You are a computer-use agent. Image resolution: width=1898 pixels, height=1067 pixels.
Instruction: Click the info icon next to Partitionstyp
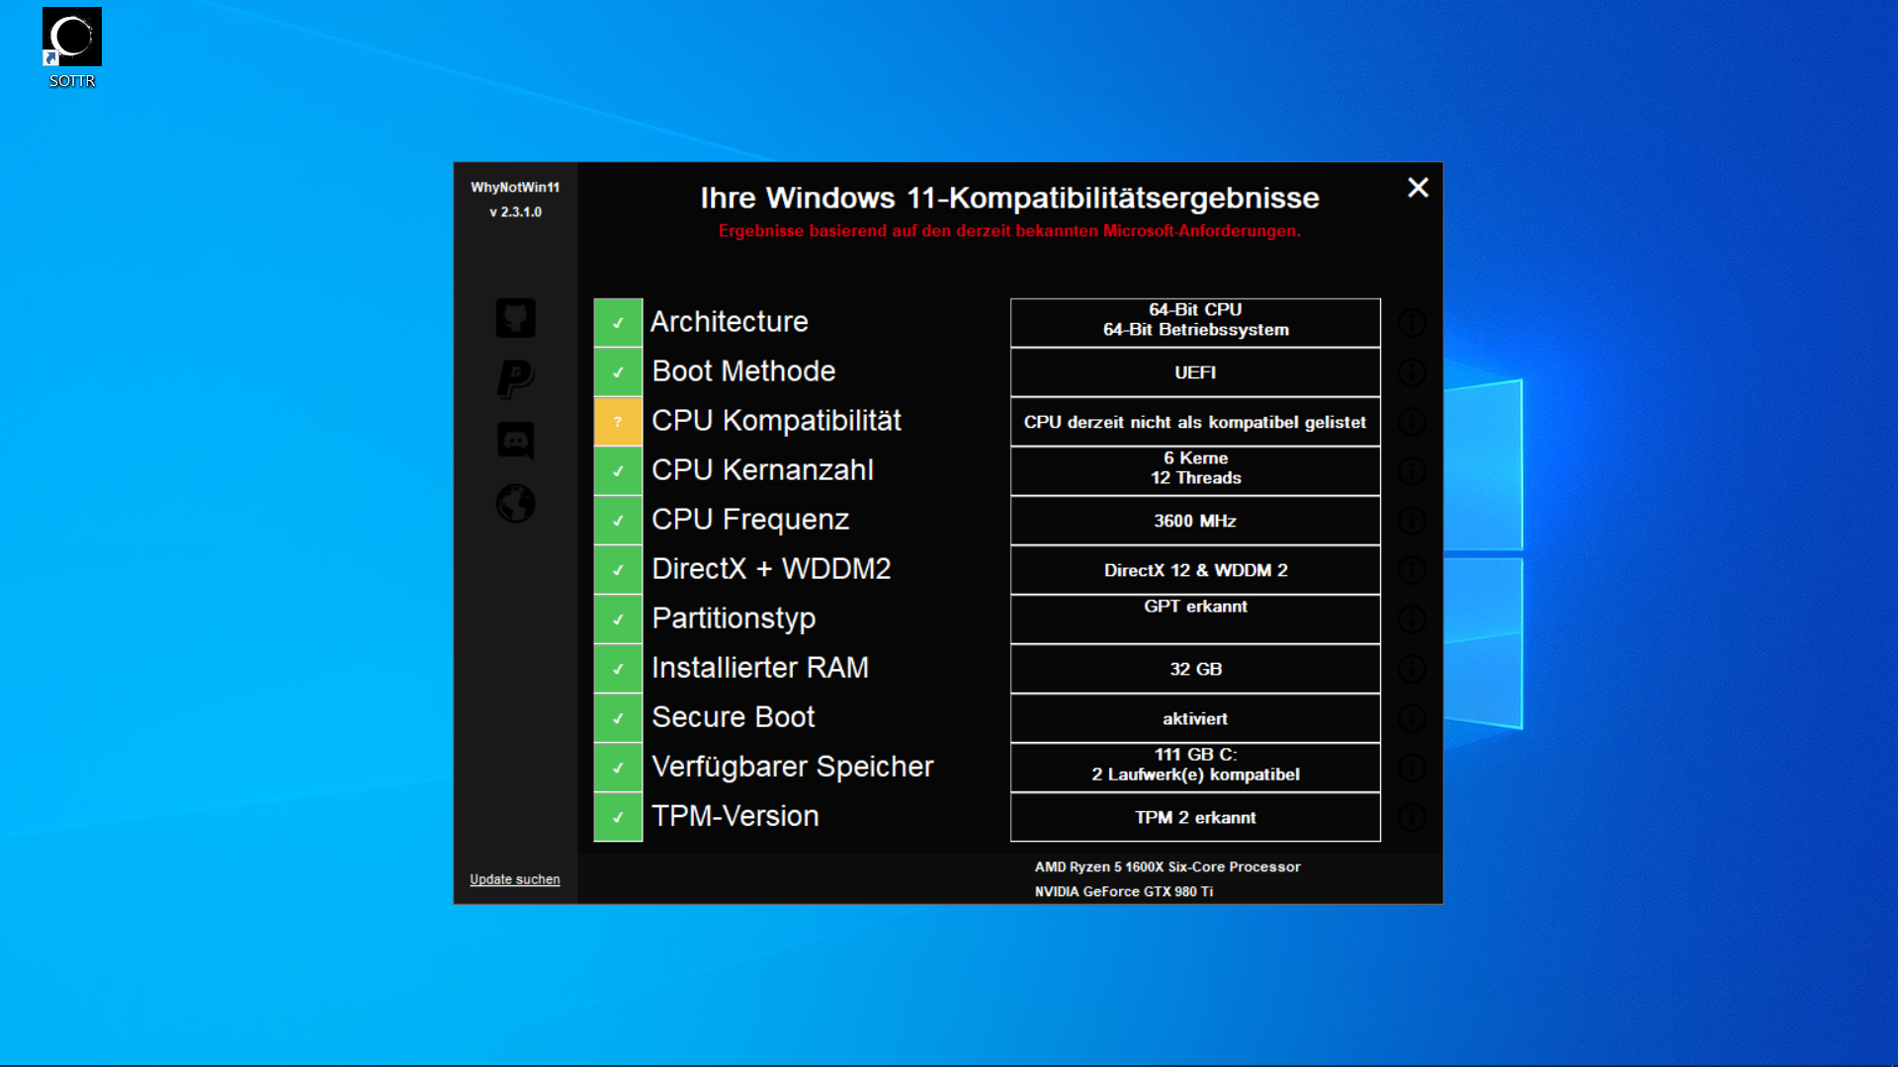point(1412,619)
